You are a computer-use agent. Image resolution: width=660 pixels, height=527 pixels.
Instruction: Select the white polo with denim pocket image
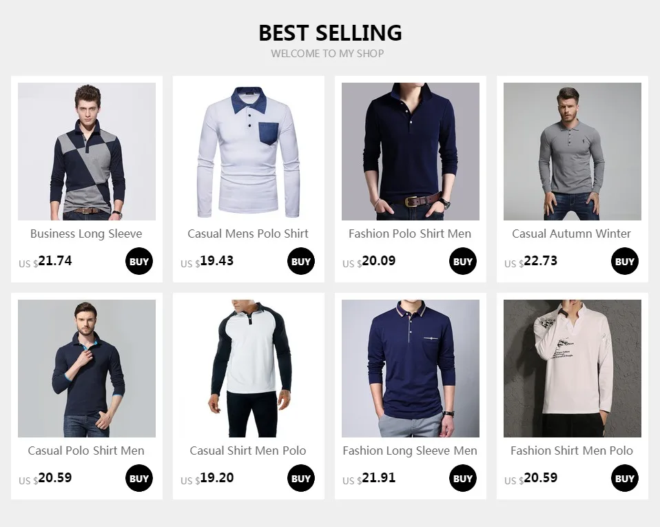coord(248,152)
